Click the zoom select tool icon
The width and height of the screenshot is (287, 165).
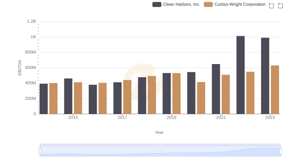tap(271, 5)
